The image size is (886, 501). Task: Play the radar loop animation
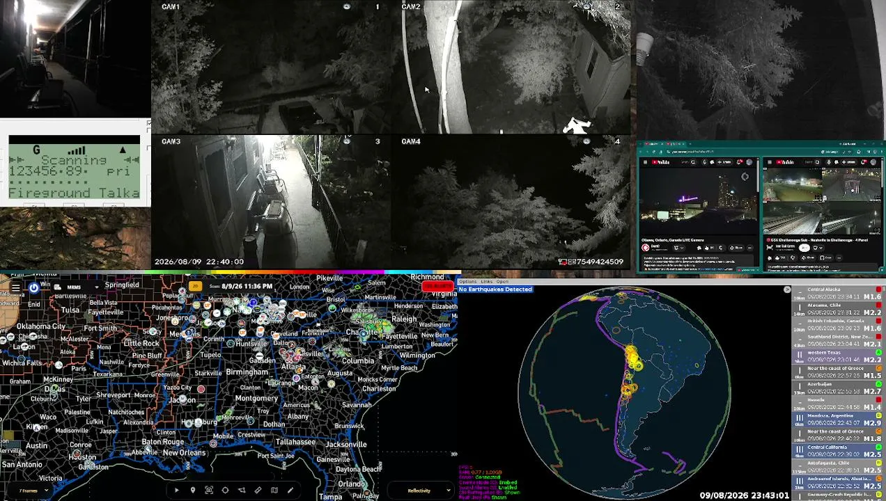point(176,491)
